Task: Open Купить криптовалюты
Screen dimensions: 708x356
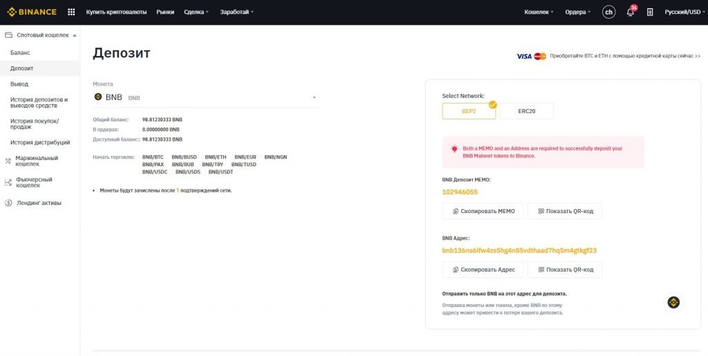Action: (116, 12)
